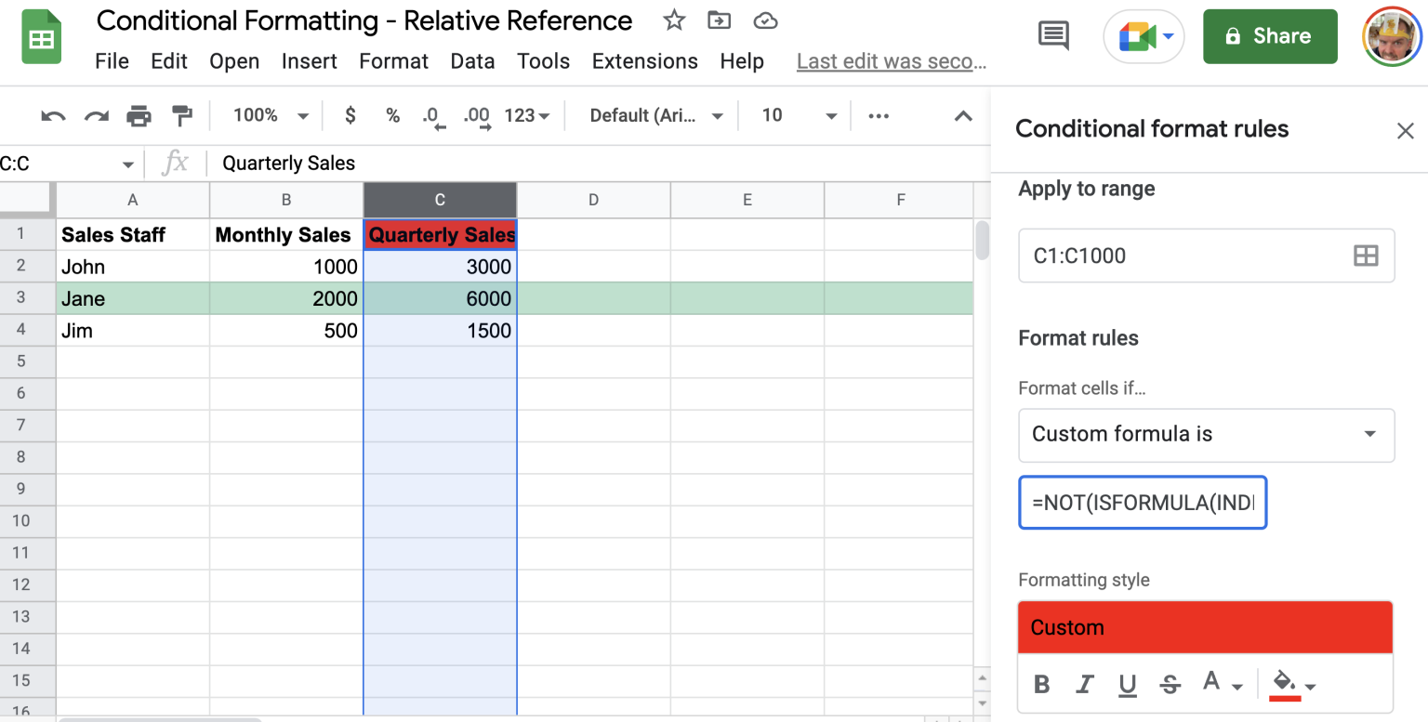Open the font size dropdown
The height and width of the screenshot is (722, 1428).
point(830,115)
